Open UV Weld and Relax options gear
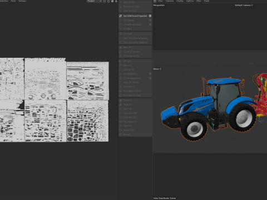Image resolution: width=267 pixels, height=200 pixels. [x=150, y=24]
